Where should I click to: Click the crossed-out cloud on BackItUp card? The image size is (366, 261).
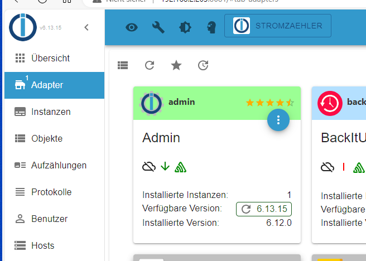(x=328, y=167)
